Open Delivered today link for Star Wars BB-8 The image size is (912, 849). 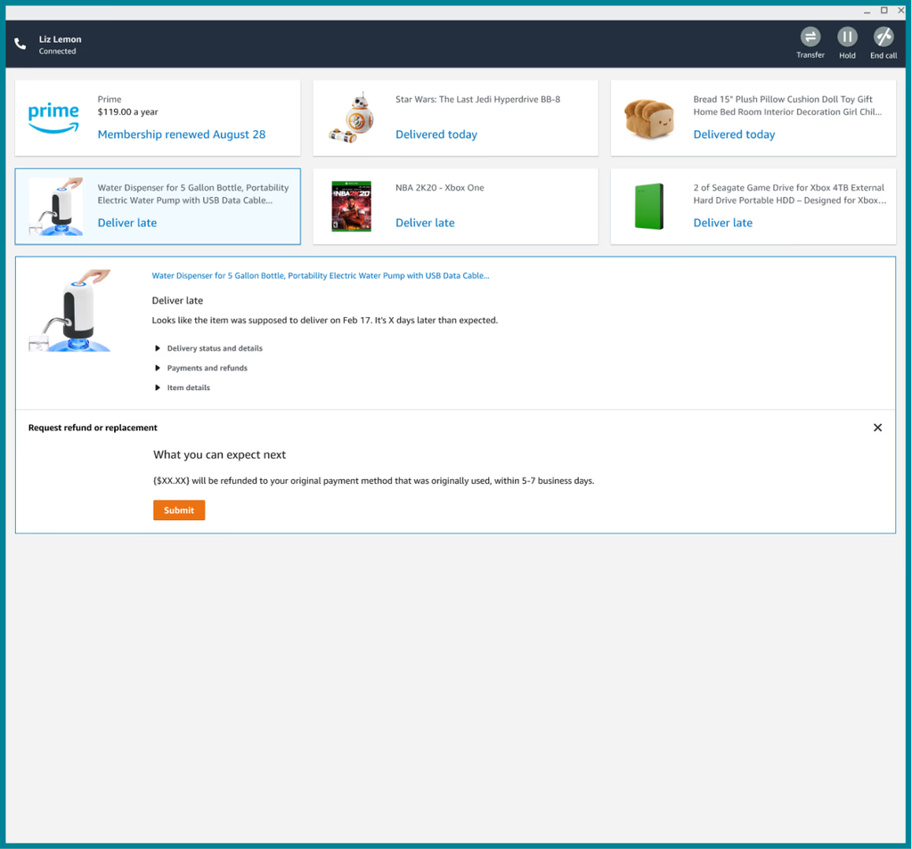pyautogui.click(x=436, y=135)
